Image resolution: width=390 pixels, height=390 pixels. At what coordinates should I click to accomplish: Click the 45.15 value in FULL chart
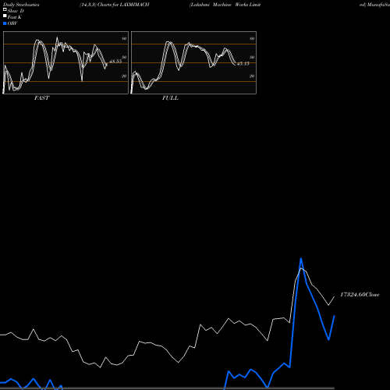click(x=243, y=63)
